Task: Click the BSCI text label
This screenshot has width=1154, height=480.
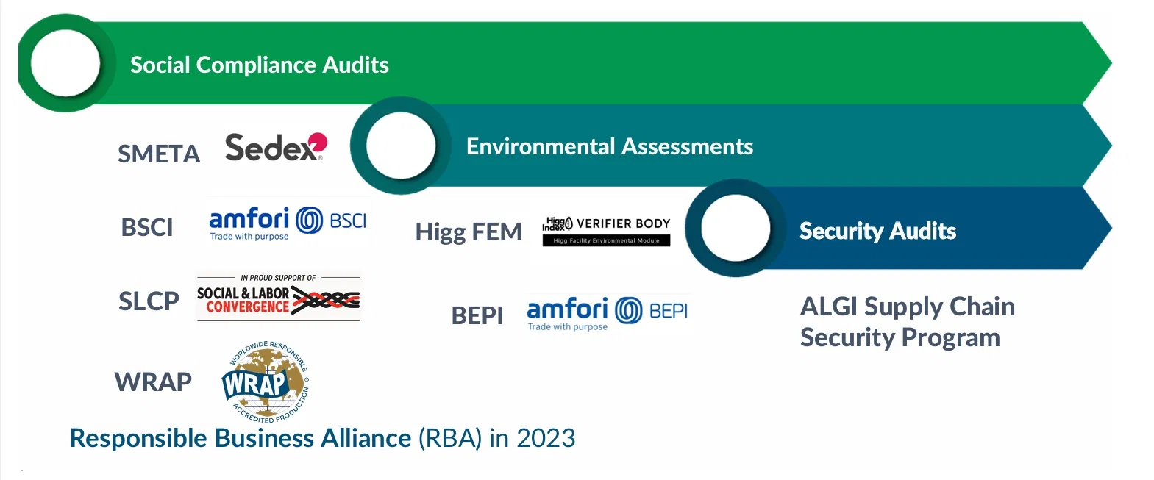Action: (x=147, y=227)
